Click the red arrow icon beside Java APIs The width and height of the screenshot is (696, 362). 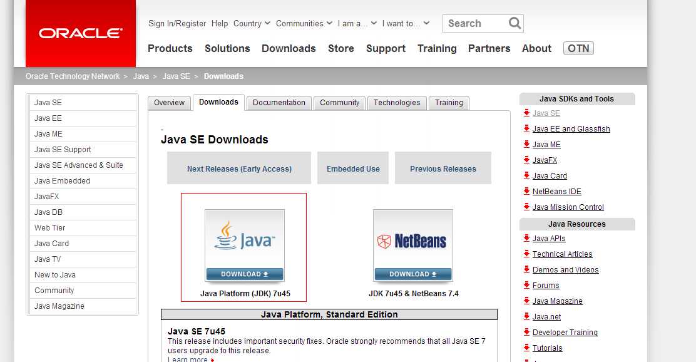526,238
